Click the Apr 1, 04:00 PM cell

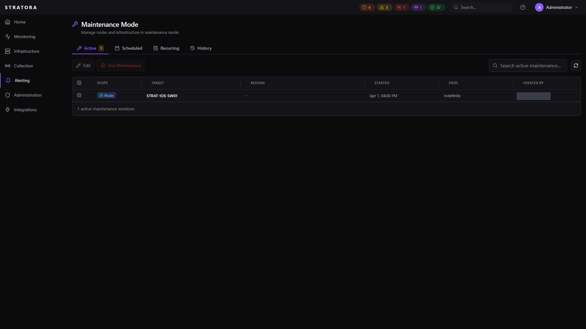tap(383, 96)
